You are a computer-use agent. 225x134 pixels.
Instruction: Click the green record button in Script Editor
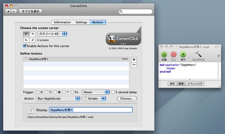pos(164,55)
